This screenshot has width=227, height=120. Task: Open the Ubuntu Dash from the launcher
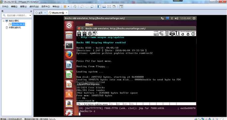(x=69, y=26)
